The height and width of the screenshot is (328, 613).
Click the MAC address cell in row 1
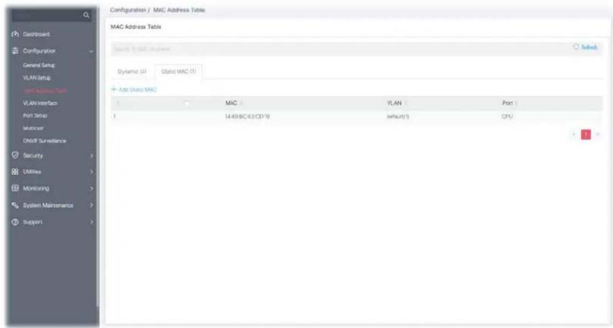click(x=247, y=117)
